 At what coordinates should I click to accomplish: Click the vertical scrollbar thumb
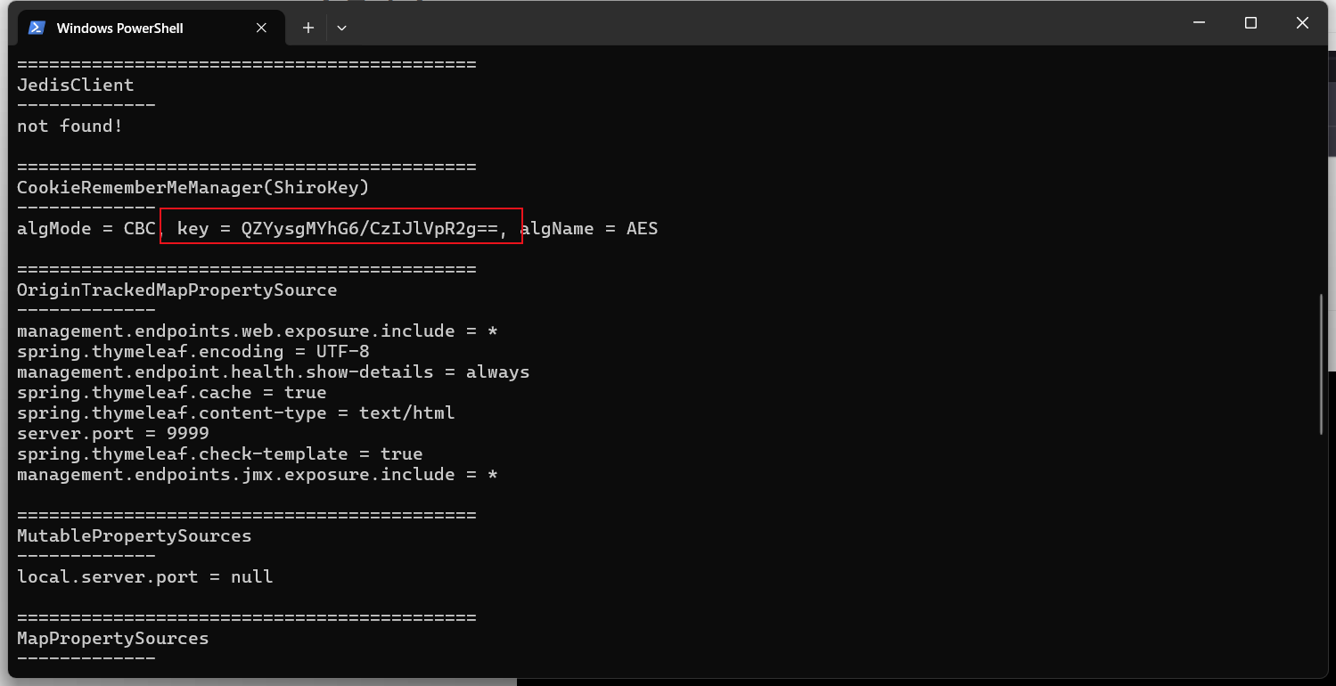click(1323, 364)
